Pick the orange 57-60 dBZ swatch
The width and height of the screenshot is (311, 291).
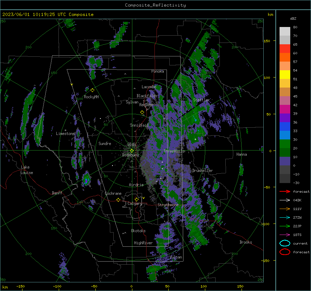pyautogui.click(x=285, y=57)
